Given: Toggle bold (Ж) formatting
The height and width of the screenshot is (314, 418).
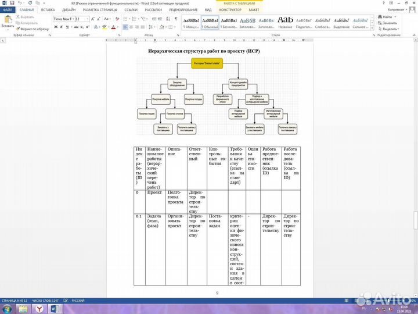Looking at the screenshot, I should click(55, 27).
